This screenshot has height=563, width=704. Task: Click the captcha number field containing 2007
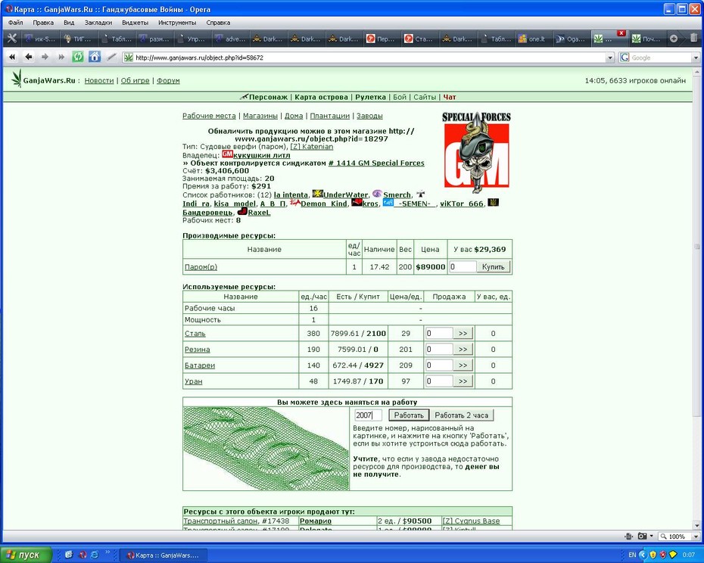pos(368,415)
